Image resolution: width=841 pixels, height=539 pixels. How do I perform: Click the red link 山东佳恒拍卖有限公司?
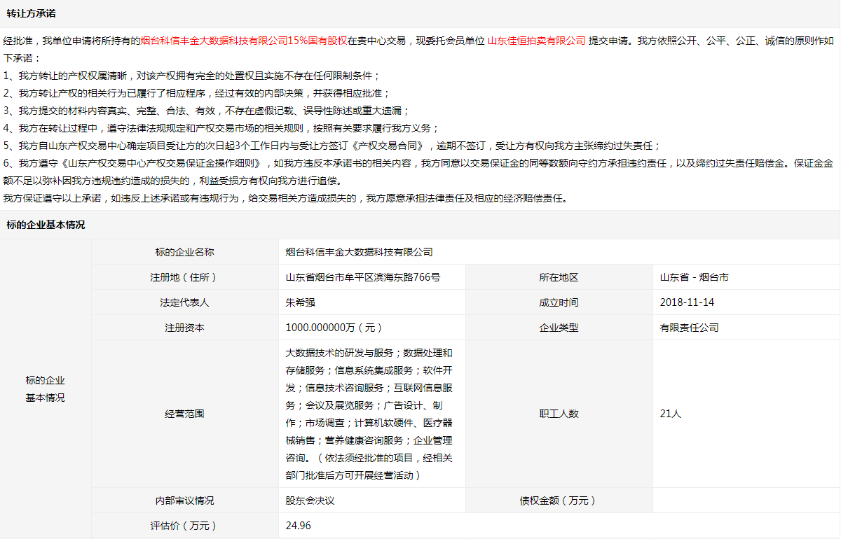[536, 41]
